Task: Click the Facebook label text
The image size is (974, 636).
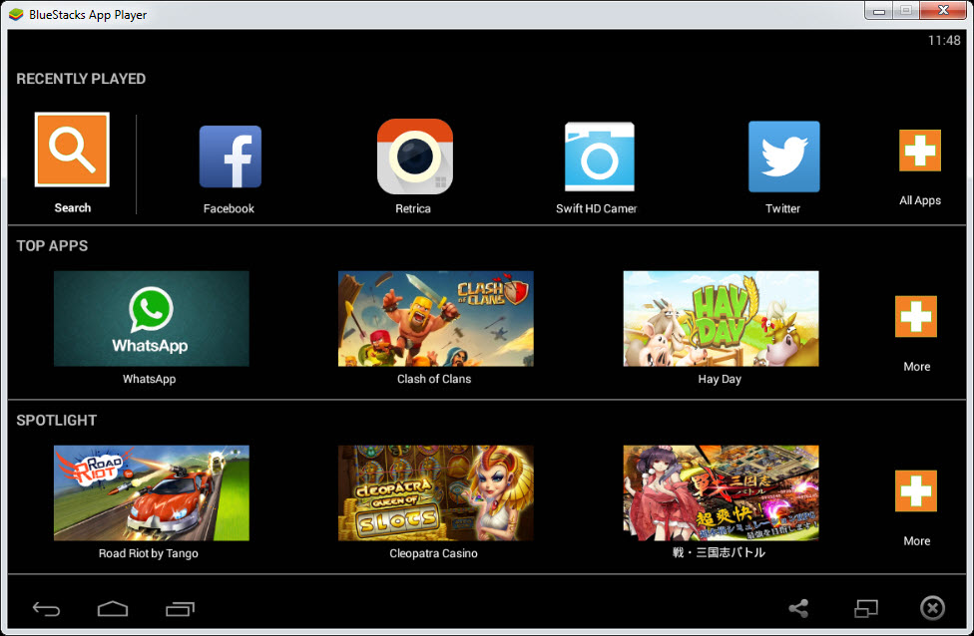Action: [x=229, y=208]
